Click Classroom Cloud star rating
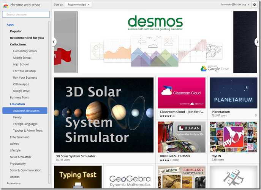Image resolution: width=261 pixels, height=190 pixels. pos(166,116)
